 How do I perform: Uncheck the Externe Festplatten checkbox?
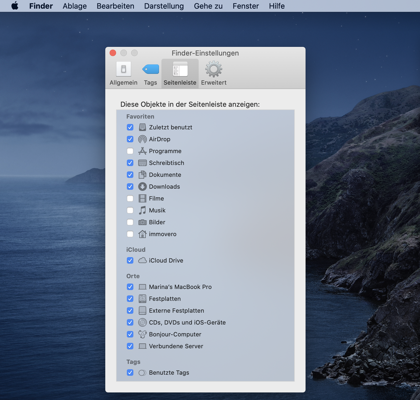pos(130,311)
